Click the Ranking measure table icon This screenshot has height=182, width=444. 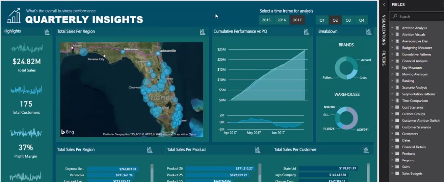[x=397, y=81]
